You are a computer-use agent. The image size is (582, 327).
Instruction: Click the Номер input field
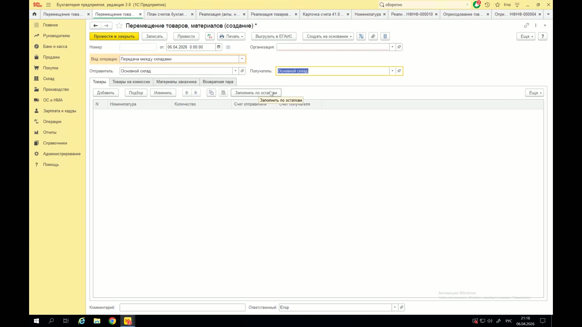tap(138, 47)
